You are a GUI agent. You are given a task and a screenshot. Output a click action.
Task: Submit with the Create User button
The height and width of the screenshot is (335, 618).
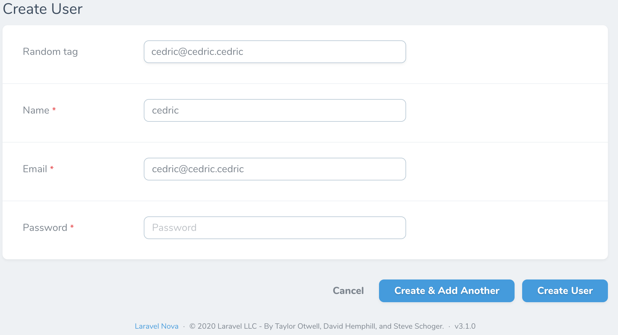565,291
